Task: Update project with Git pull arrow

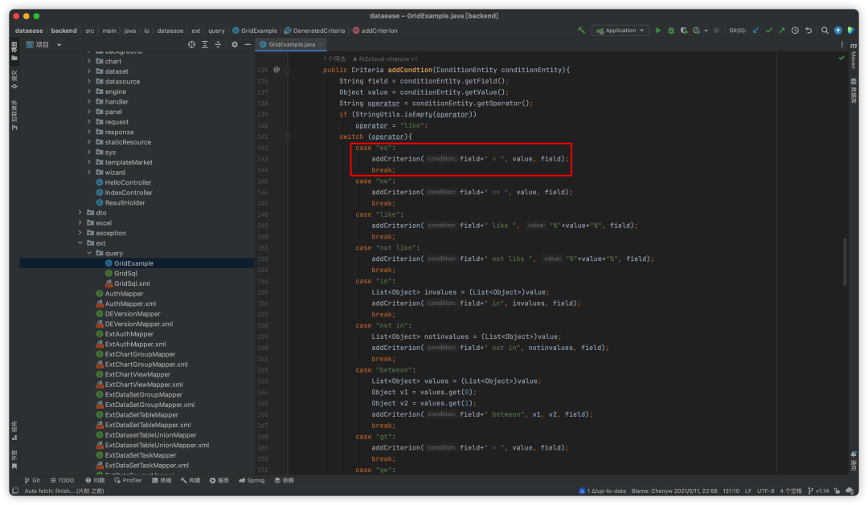Action: 756,31
